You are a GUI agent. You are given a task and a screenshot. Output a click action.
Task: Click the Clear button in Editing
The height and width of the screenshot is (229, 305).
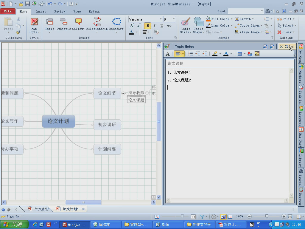pos(286,32)
